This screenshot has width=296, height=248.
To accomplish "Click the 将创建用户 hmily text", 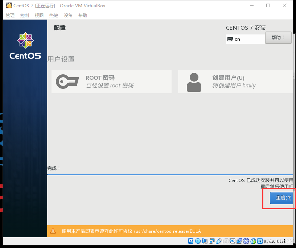I will 234,86.
